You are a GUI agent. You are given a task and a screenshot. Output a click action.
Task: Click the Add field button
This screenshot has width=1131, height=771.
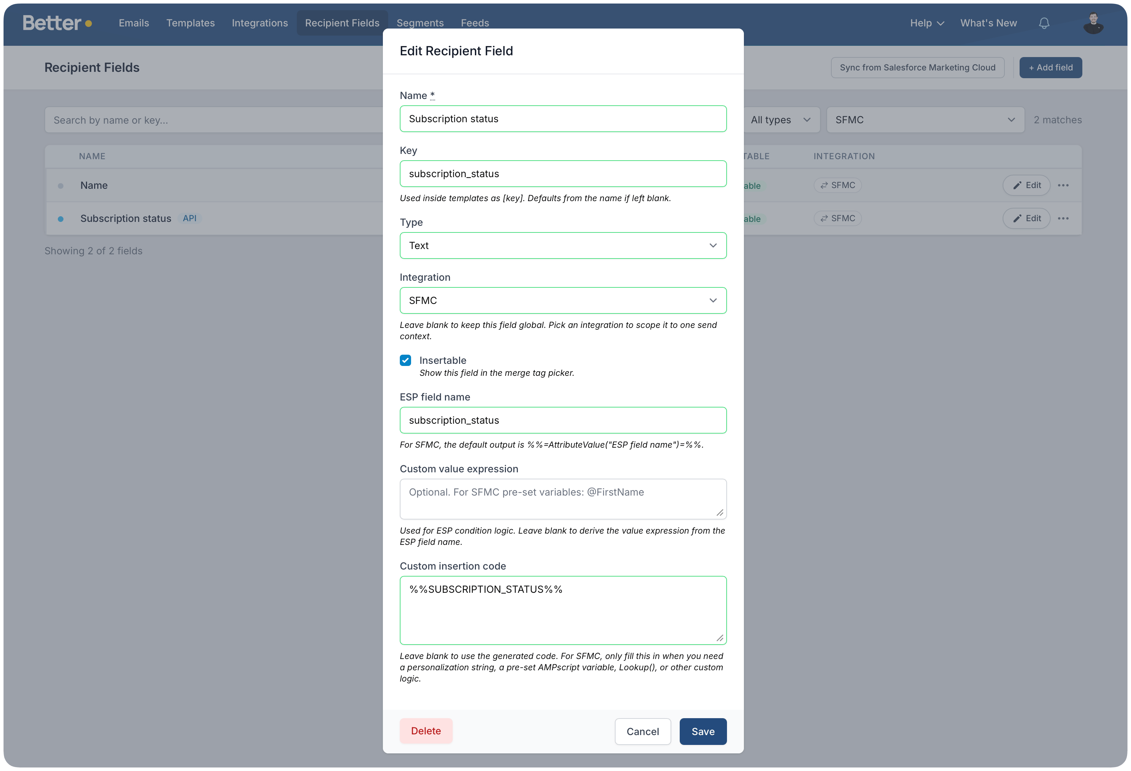coord(1051,68)
